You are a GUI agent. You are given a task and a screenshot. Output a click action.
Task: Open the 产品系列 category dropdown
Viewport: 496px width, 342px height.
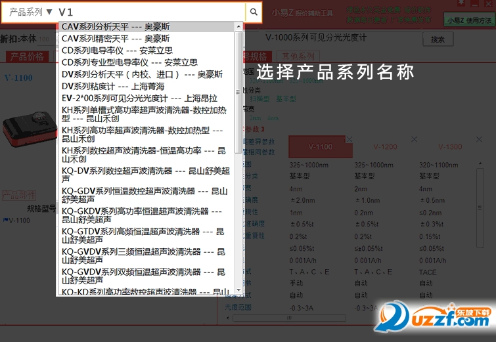click(31, 12)
